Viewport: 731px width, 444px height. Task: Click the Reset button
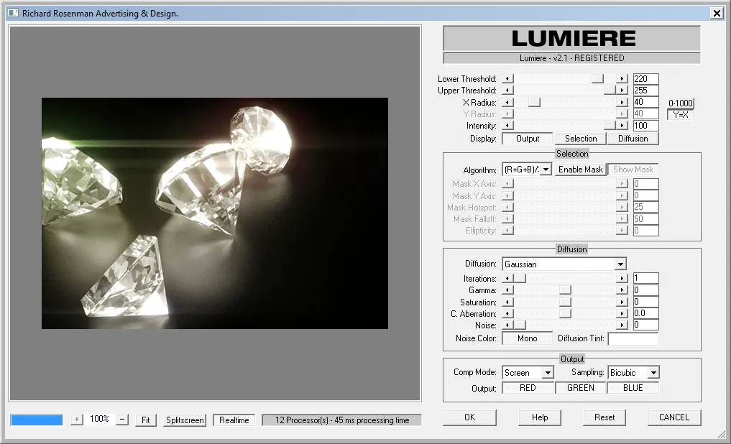[604, 417]
